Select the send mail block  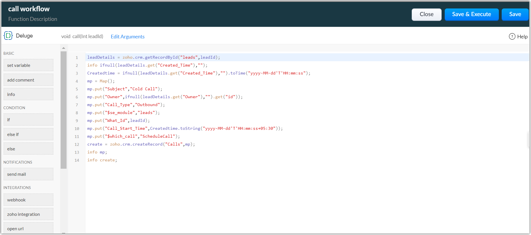coord(28,174)
